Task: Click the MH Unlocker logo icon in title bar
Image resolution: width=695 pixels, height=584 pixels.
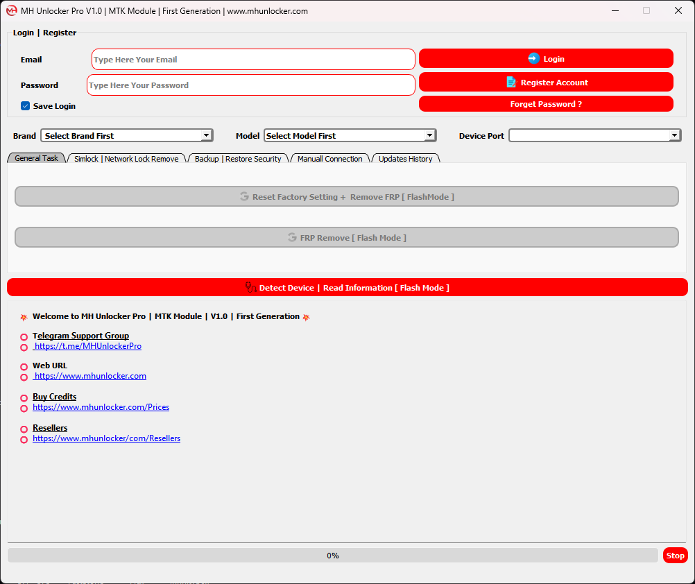Action: 11,11
